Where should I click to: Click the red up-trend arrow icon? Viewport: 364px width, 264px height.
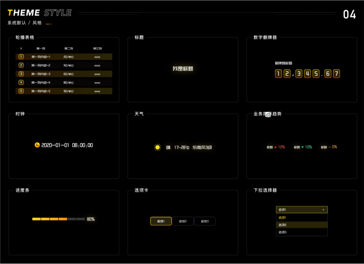[275, 147]
